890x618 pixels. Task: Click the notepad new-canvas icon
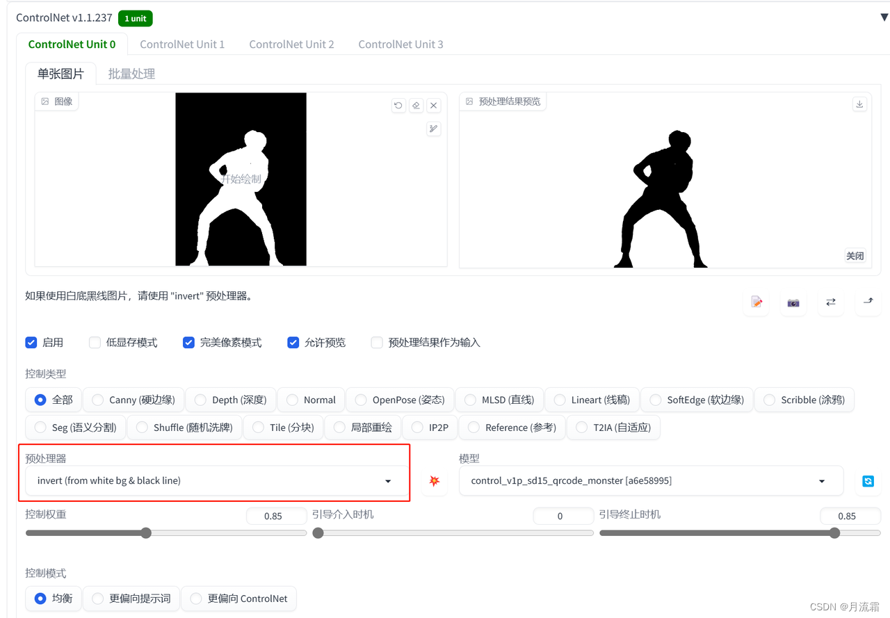(x=756, y=302)
